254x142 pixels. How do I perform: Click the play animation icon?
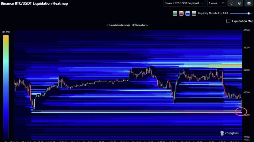pos(240,3)
